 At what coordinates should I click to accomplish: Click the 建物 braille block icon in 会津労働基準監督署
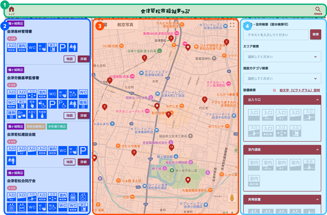tap(12, 114)
